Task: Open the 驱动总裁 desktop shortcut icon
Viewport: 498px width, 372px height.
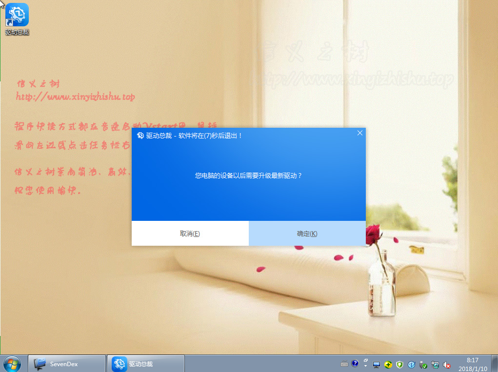Action: (17, 20)
